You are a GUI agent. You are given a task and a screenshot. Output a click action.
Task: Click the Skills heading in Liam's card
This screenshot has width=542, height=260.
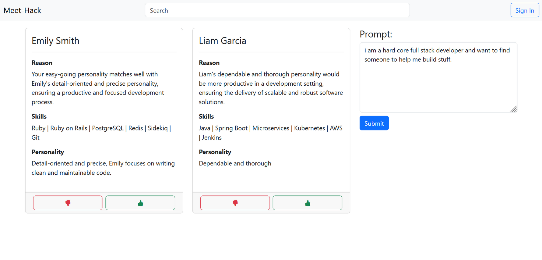pos(206,116)
